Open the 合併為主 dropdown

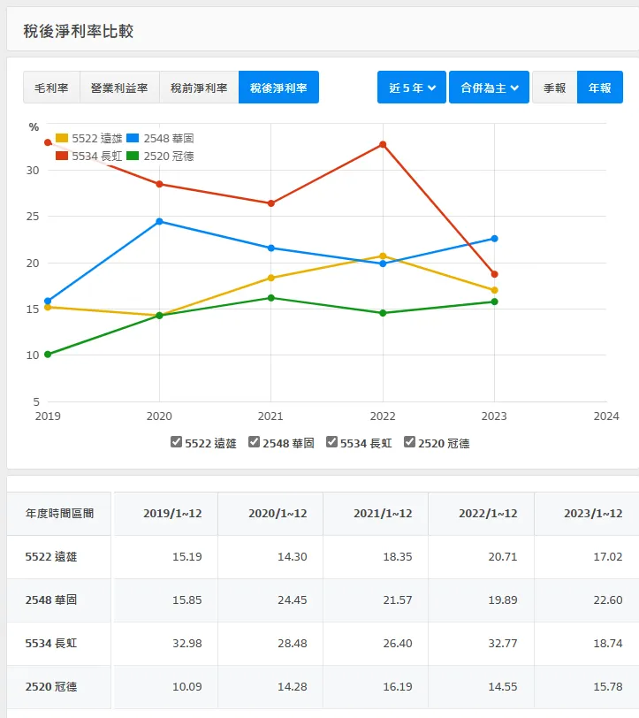(489, 88)
